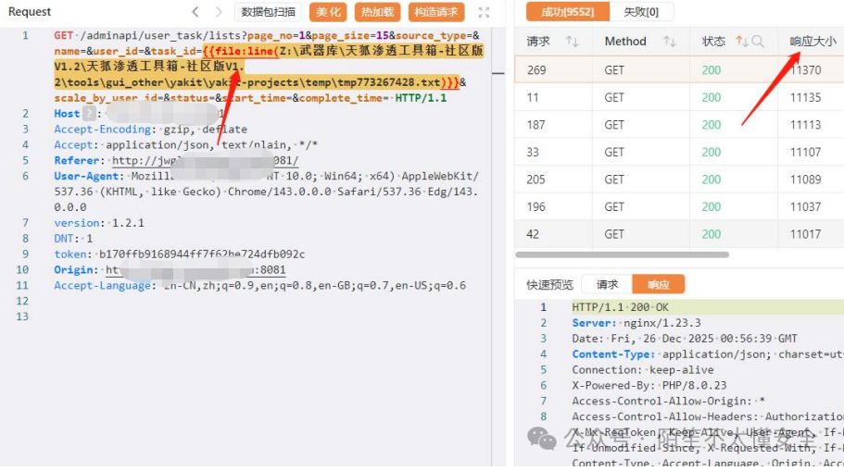Sort table by Method column
844x471 pixels.
670,42
